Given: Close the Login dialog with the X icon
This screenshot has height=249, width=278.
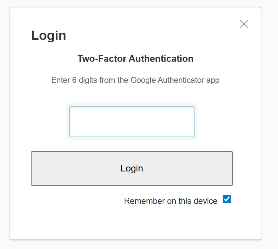Looking at the screenshot, I should coord(244,24).
